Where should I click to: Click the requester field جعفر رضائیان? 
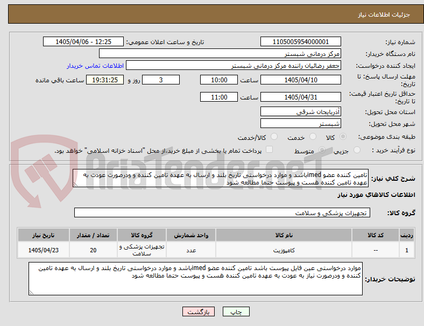click(234, 66)
